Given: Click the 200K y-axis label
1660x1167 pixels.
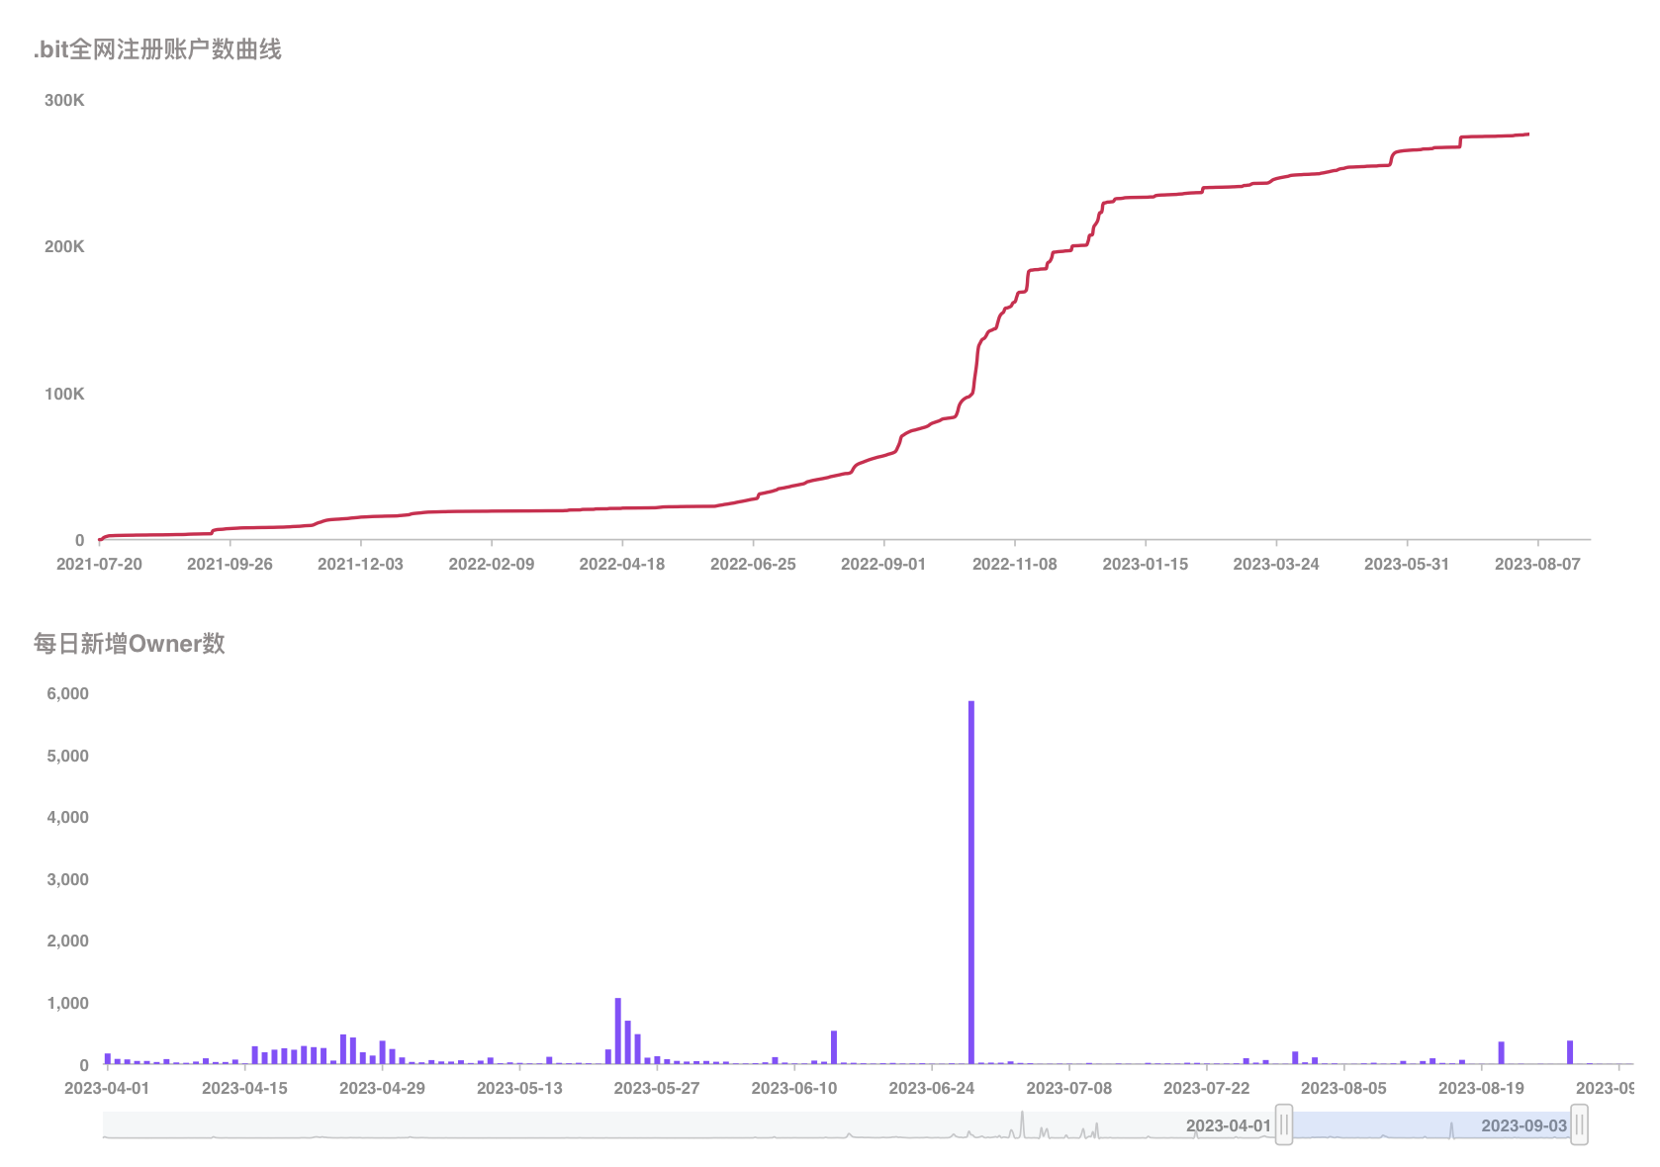Looking at the screenshot, I should coord(64,246).
